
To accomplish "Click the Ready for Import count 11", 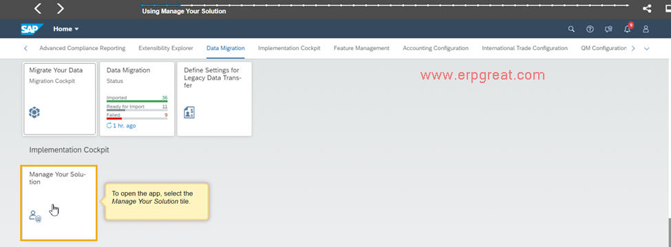I will tap(164, 106).
